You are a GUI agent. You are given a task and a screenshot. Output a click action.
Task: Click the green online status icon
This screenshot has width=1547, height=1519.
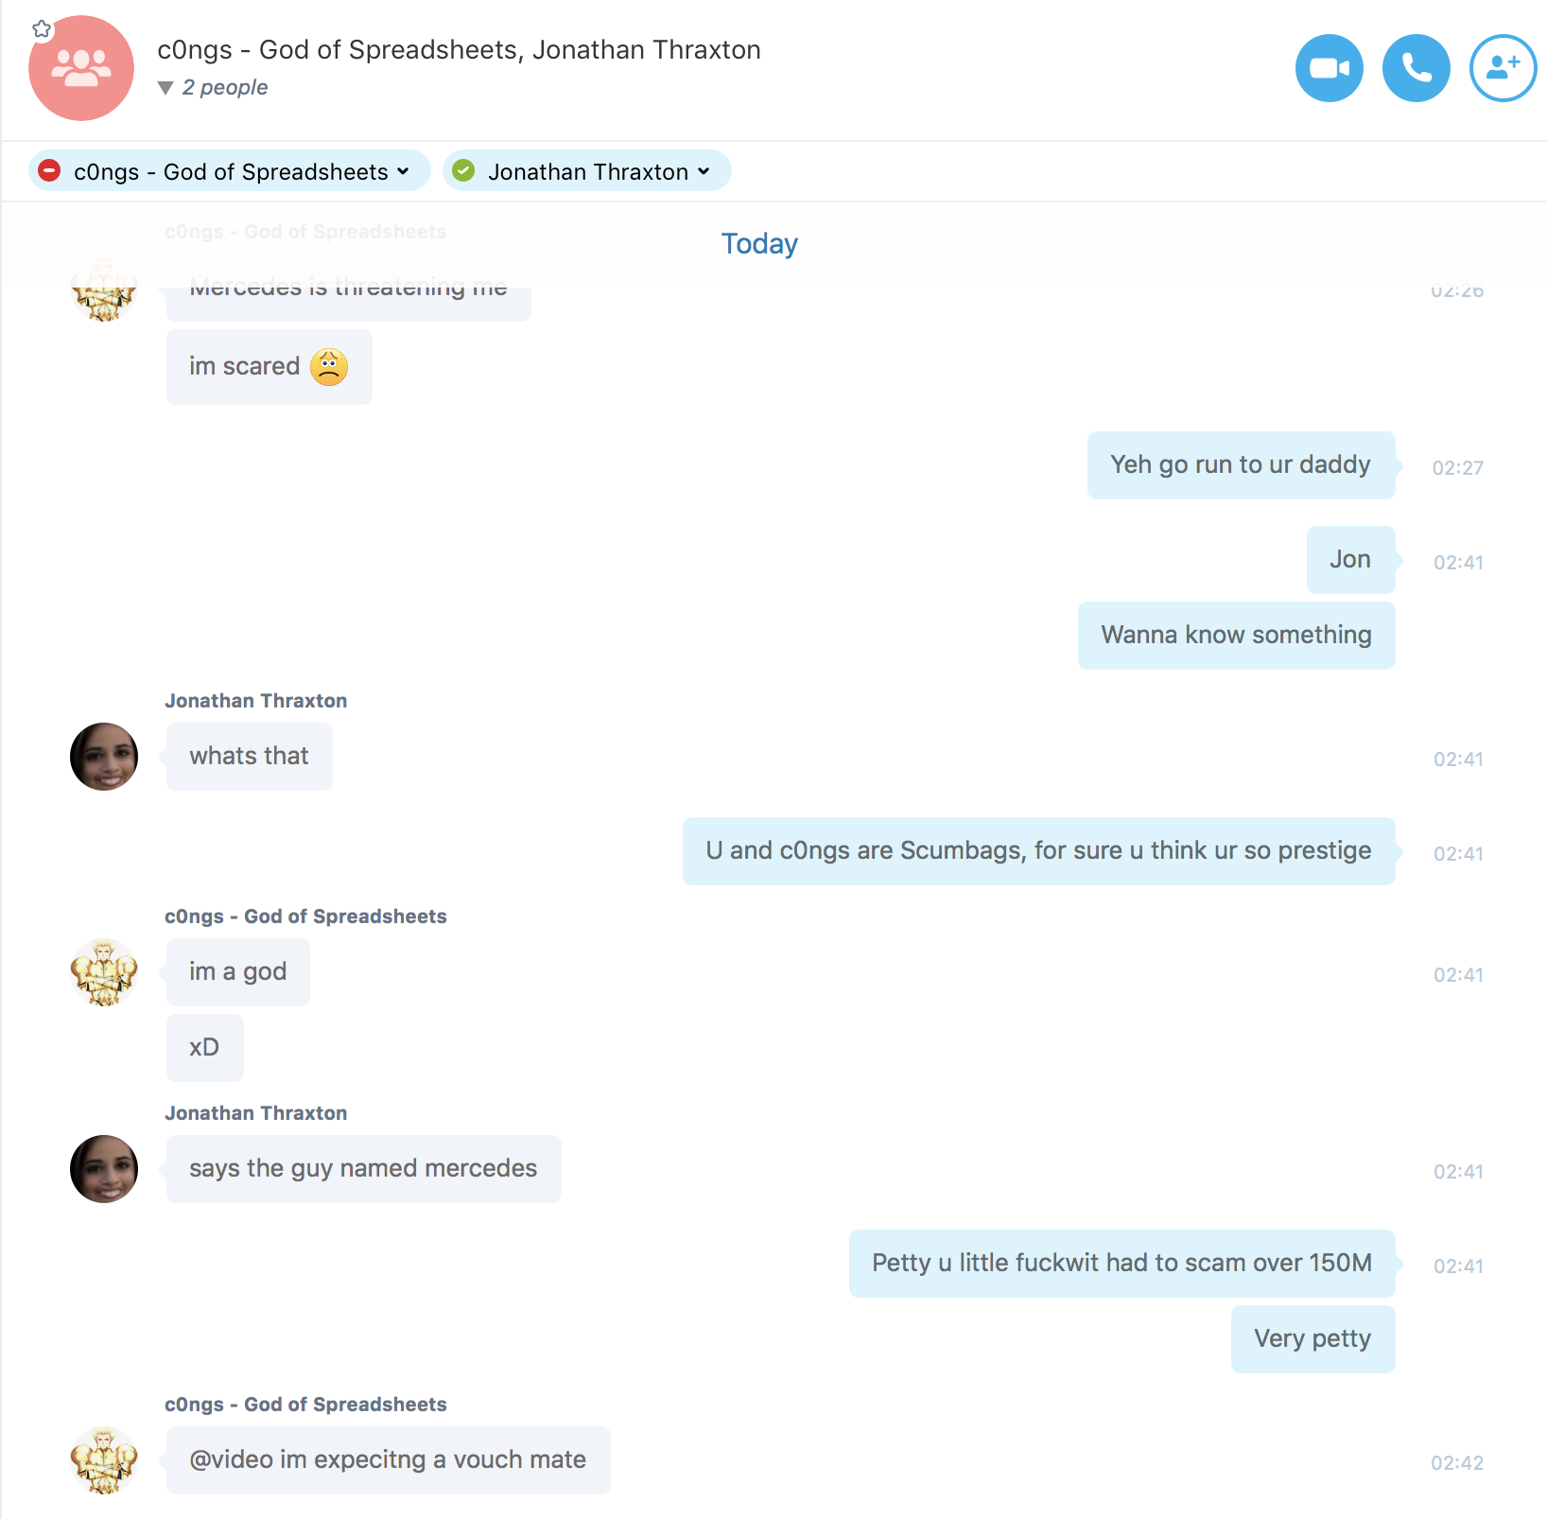coord(463,171)
